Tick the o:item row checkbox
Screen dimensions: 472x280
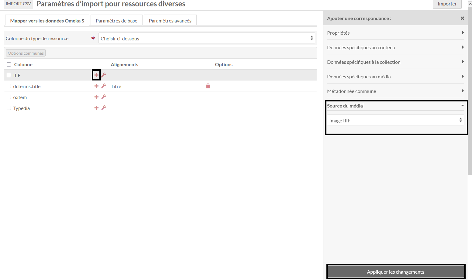tap(9, 97)
